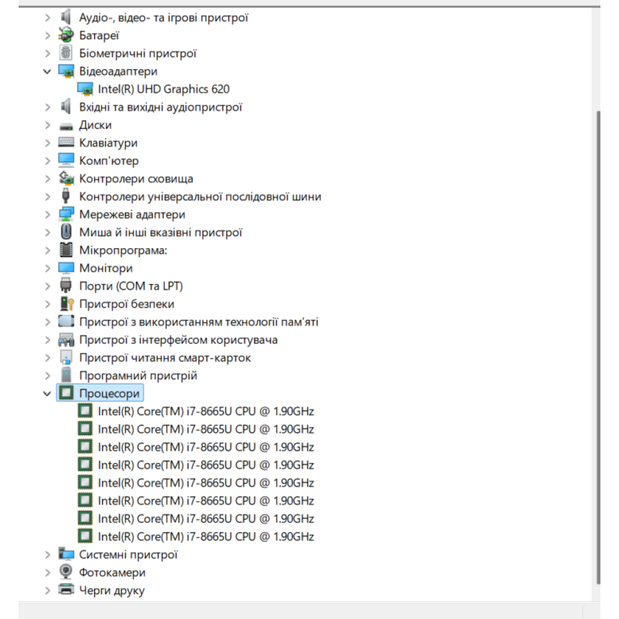The height and width of the screenshot is (619, 619).
Task: Select the Порти (COM та LPT) item
Action: pyautogui.click(x=131, y=286)
